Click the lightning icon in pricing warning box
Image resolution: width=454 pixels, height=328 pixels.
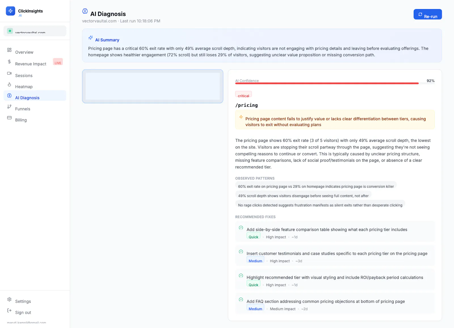coord(241,117)
